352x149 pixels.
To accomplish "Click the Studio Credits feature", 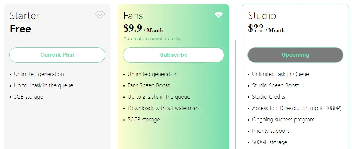I will pos(269,97).
